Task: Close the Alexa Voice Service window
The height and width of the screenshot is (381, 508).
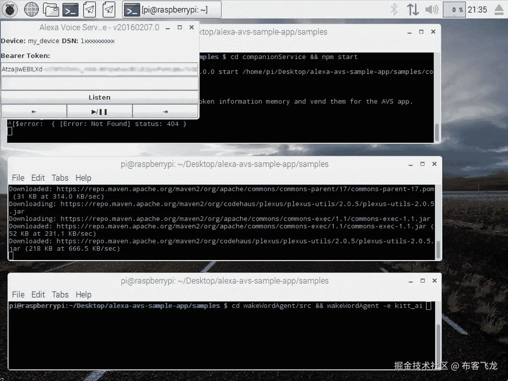Action: [192, 28]
